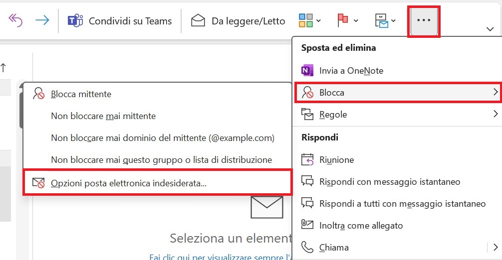Open the color categories dropdown
Screen dimensions: 502x260
tap(310, 21)
